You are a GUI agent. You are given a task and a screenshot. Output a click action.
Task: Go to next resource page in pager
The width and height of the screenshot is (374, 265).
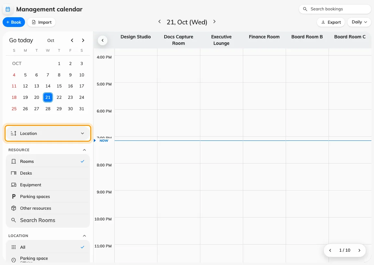359,250
